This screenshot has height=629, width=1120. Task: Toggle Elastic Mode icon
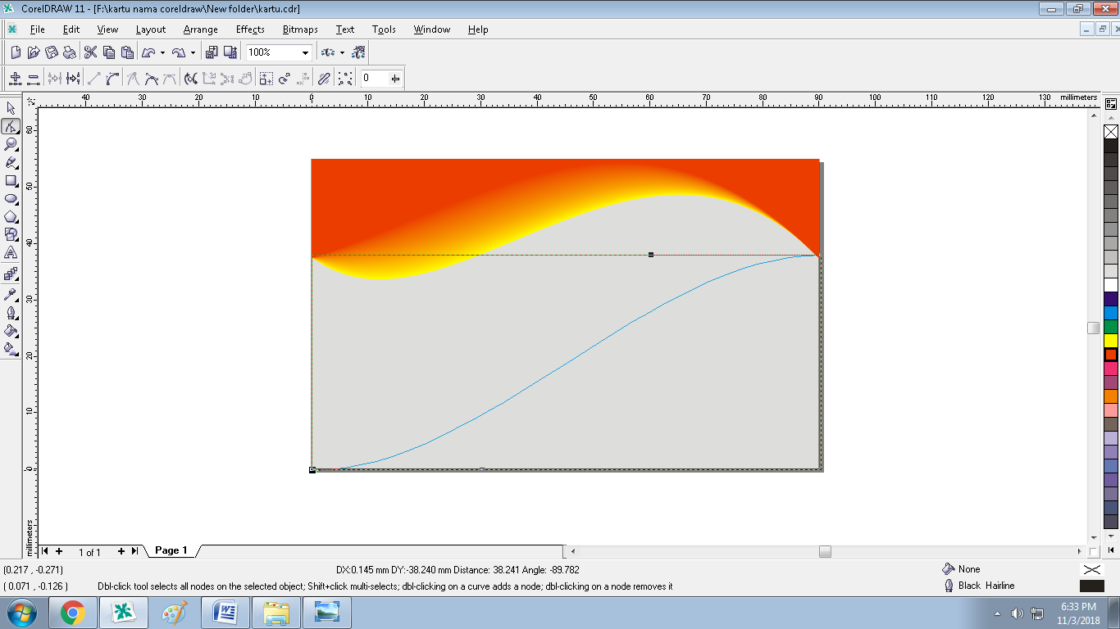[325, 79]
